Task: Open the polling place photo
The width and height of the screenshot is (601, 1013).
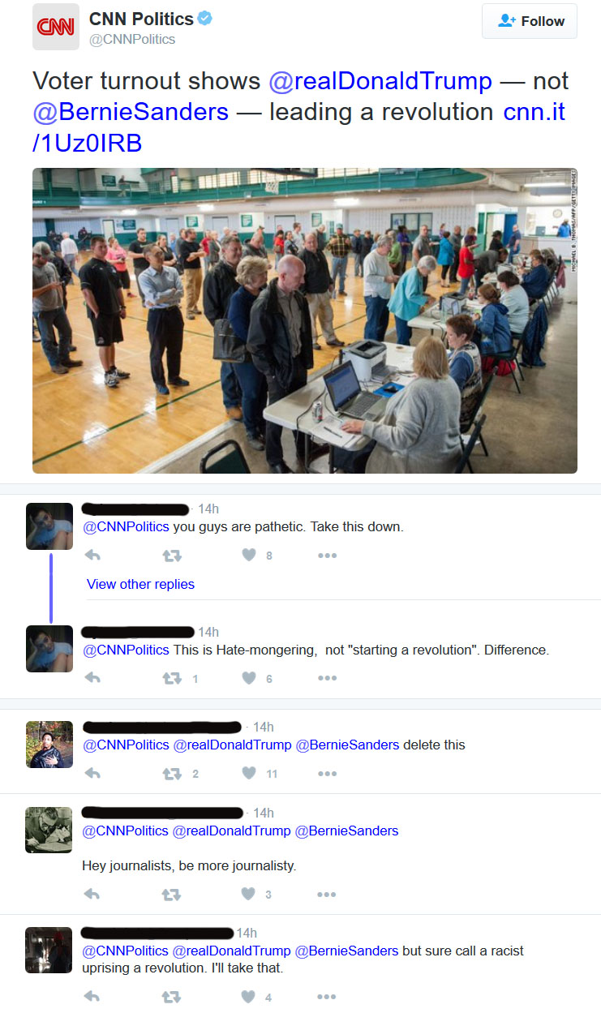Action: [305, 320]
